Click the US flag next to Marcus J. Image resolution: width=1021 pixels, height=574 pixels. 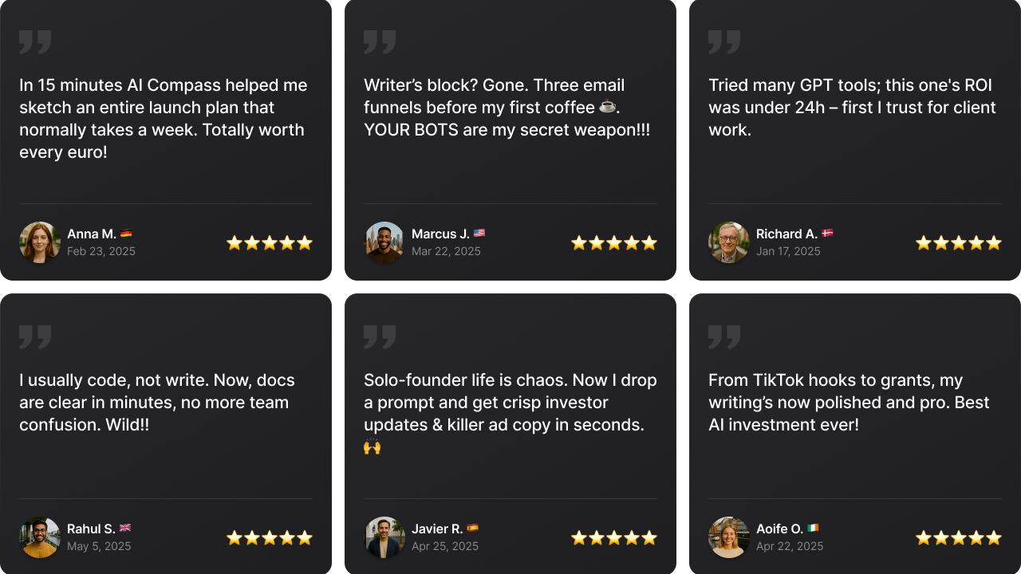coord(479,234)
